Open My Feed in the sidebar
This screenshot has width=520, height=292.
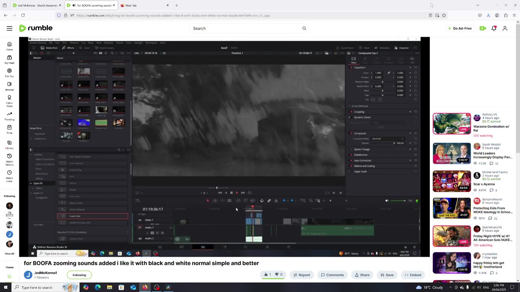tap(9, 60)
